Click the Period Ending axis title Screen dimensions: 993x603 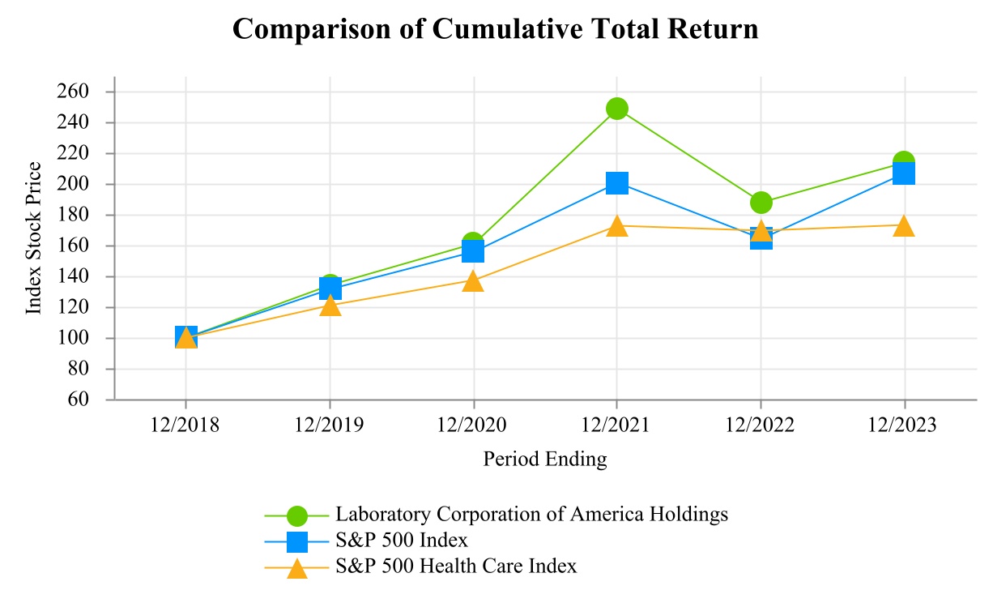(x=545, y=460)
